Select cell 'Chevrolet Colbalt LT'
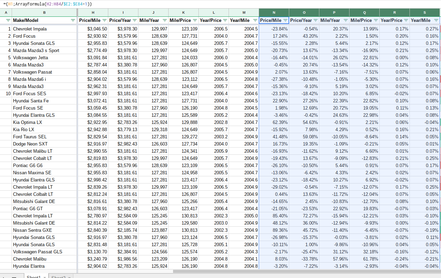441x278 pixels. click(x=45, y=194)
